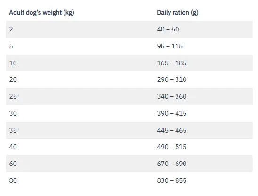This screenshot has height=196, width=258.
Task: Select the 20 kg weight cell
Action: 13,80
